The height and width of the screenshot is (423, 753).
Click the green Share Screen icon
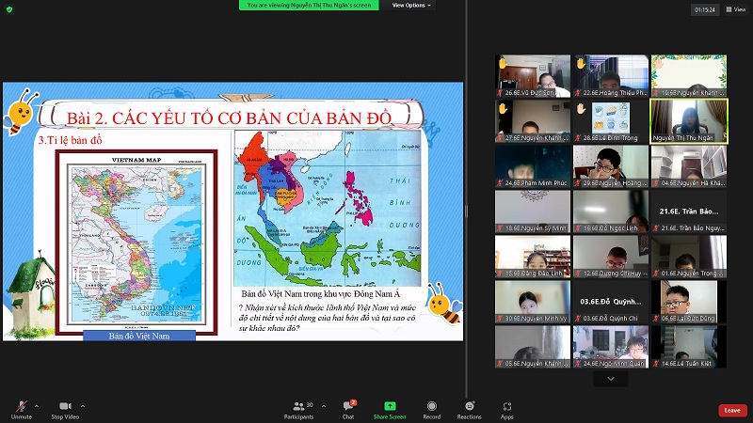coord(390,406)
